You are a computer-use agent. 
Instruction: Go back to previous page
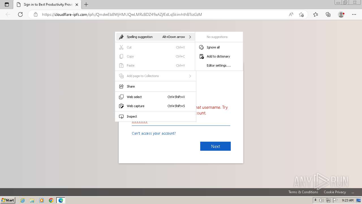[x=8, y=14]
